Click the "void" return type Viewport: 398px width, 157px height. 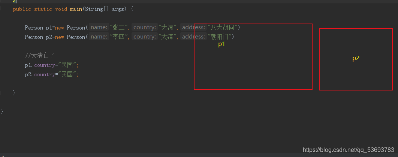pos(61,9)
